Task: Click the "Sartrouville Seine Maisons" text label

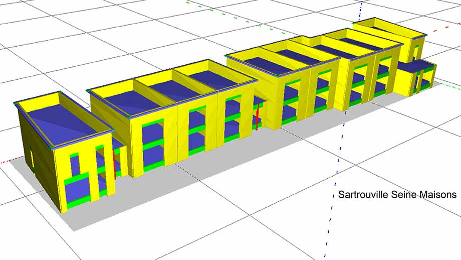Action: pos(397,194)
